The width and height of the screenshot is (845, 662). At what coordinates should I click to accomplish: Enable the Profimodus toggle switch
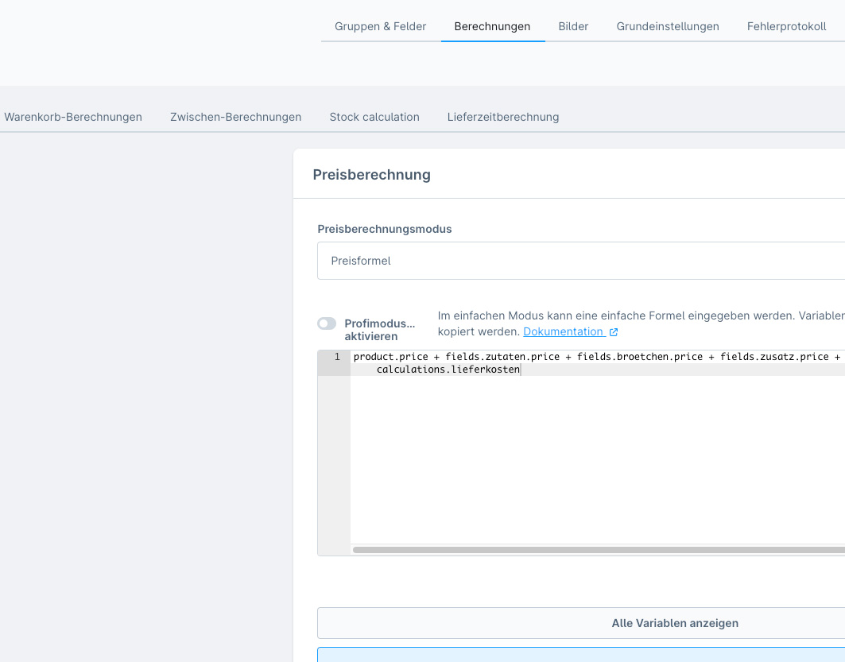(x=327, y=323)
